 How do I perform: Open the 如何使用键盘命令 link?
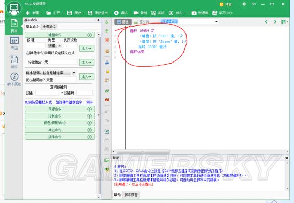(69, 103)
